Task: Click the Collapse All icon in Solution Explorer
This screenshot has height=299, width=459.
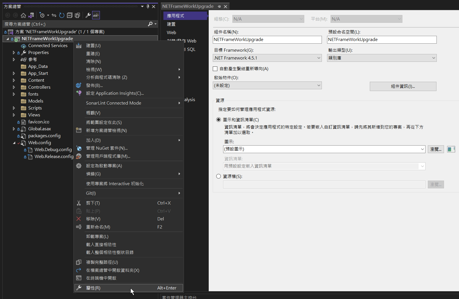Action: tap(70, 15)
